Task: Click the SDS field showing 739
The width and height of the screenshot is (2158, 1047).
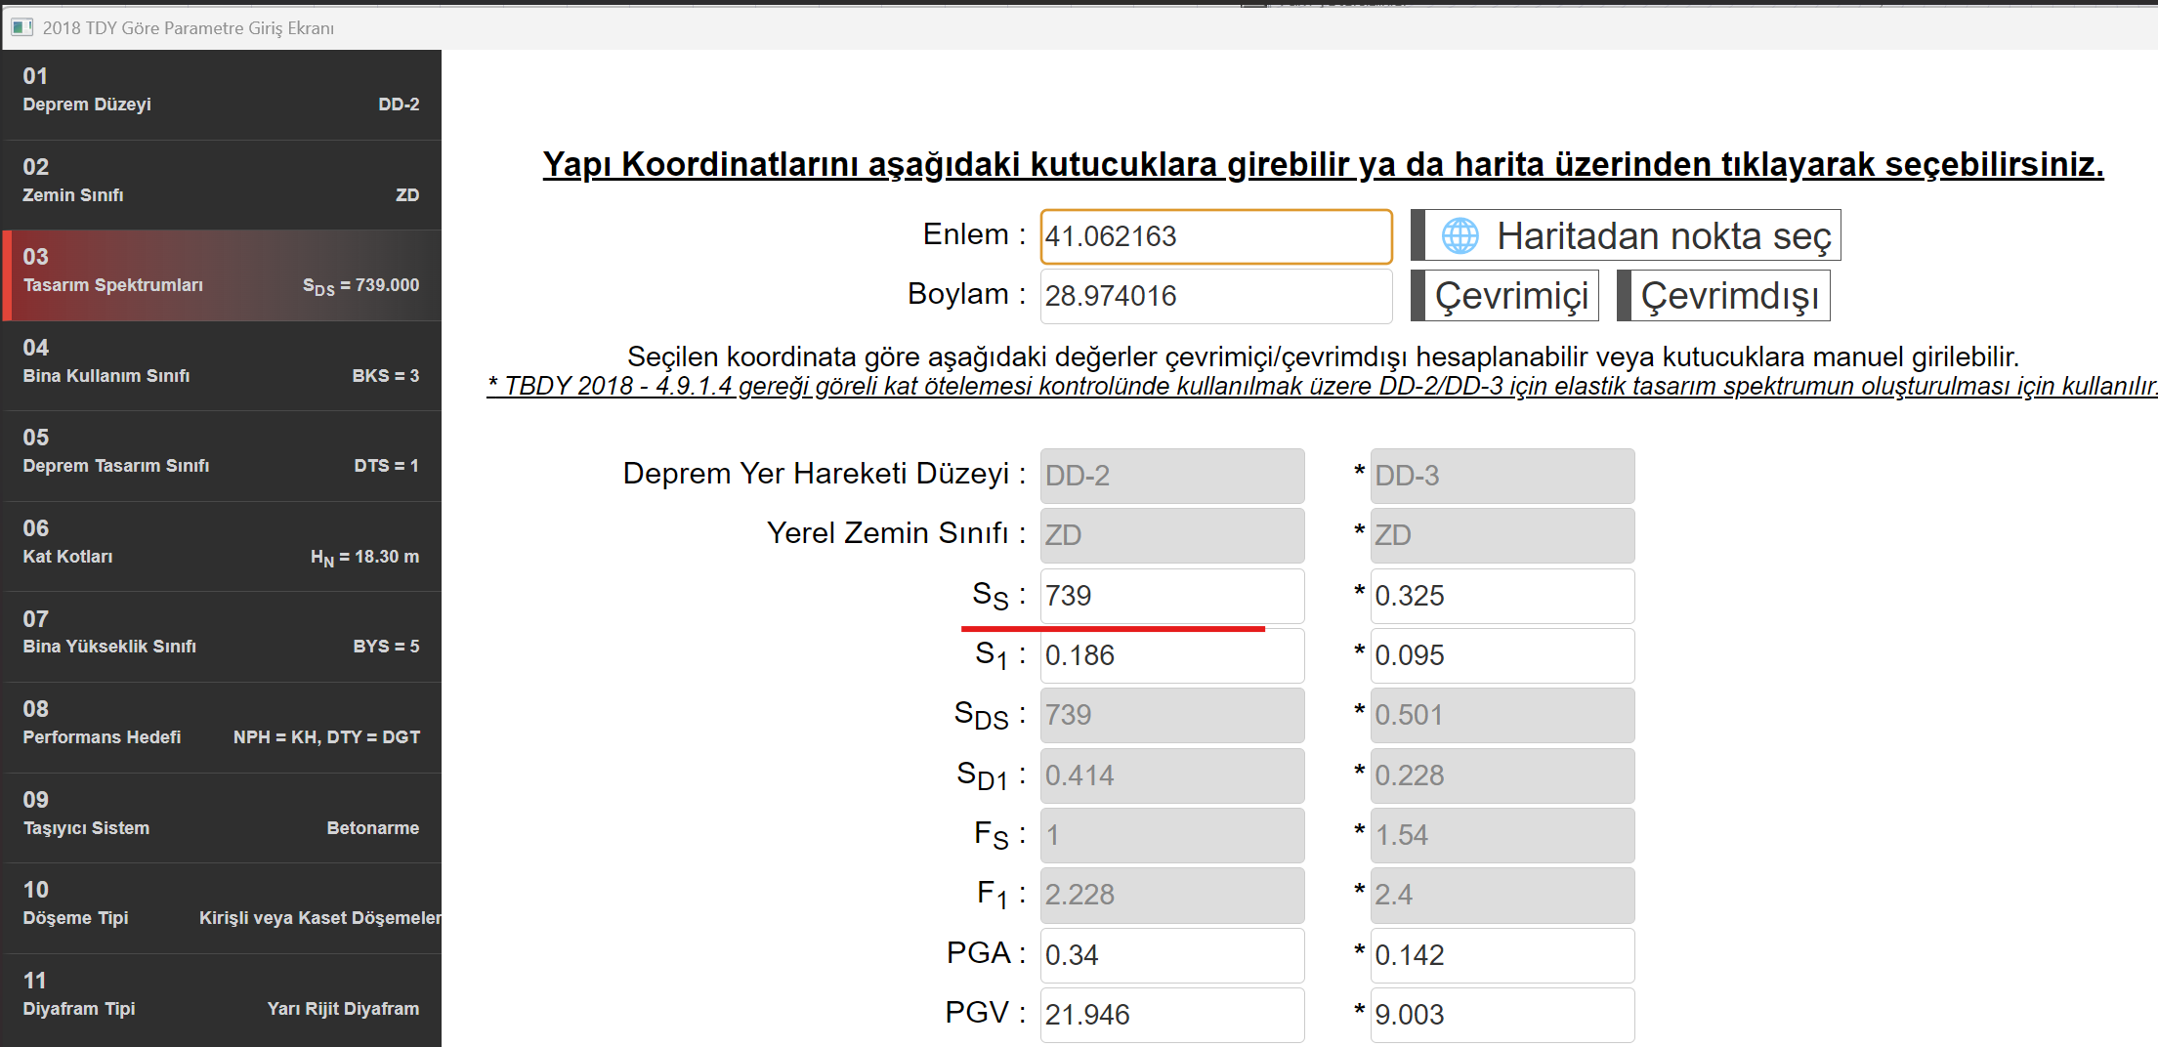Action: (x=1172, y=715)
